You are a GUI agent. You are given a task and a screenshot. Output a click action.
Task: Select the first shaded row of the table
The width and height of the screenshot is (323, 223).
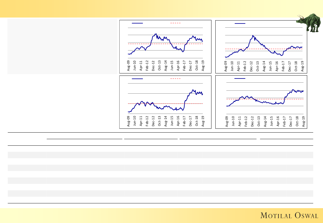point(160,155)
